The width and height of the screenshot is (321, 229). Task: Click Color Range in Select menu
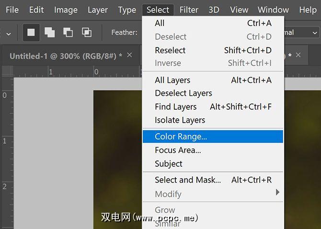[181, 137]
